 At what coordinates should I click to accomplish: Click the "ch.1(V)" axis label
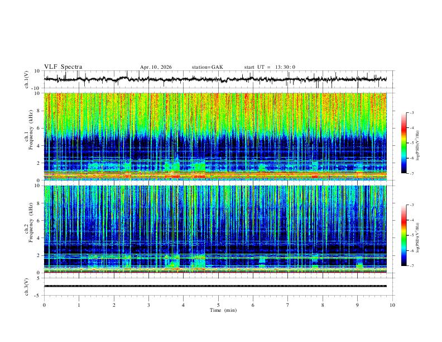[x=27, y=79]
